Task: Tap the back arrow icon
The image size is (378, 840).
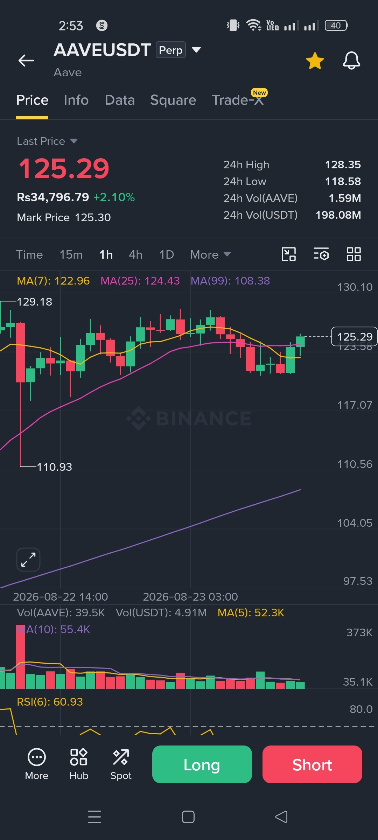Action: 26,61
